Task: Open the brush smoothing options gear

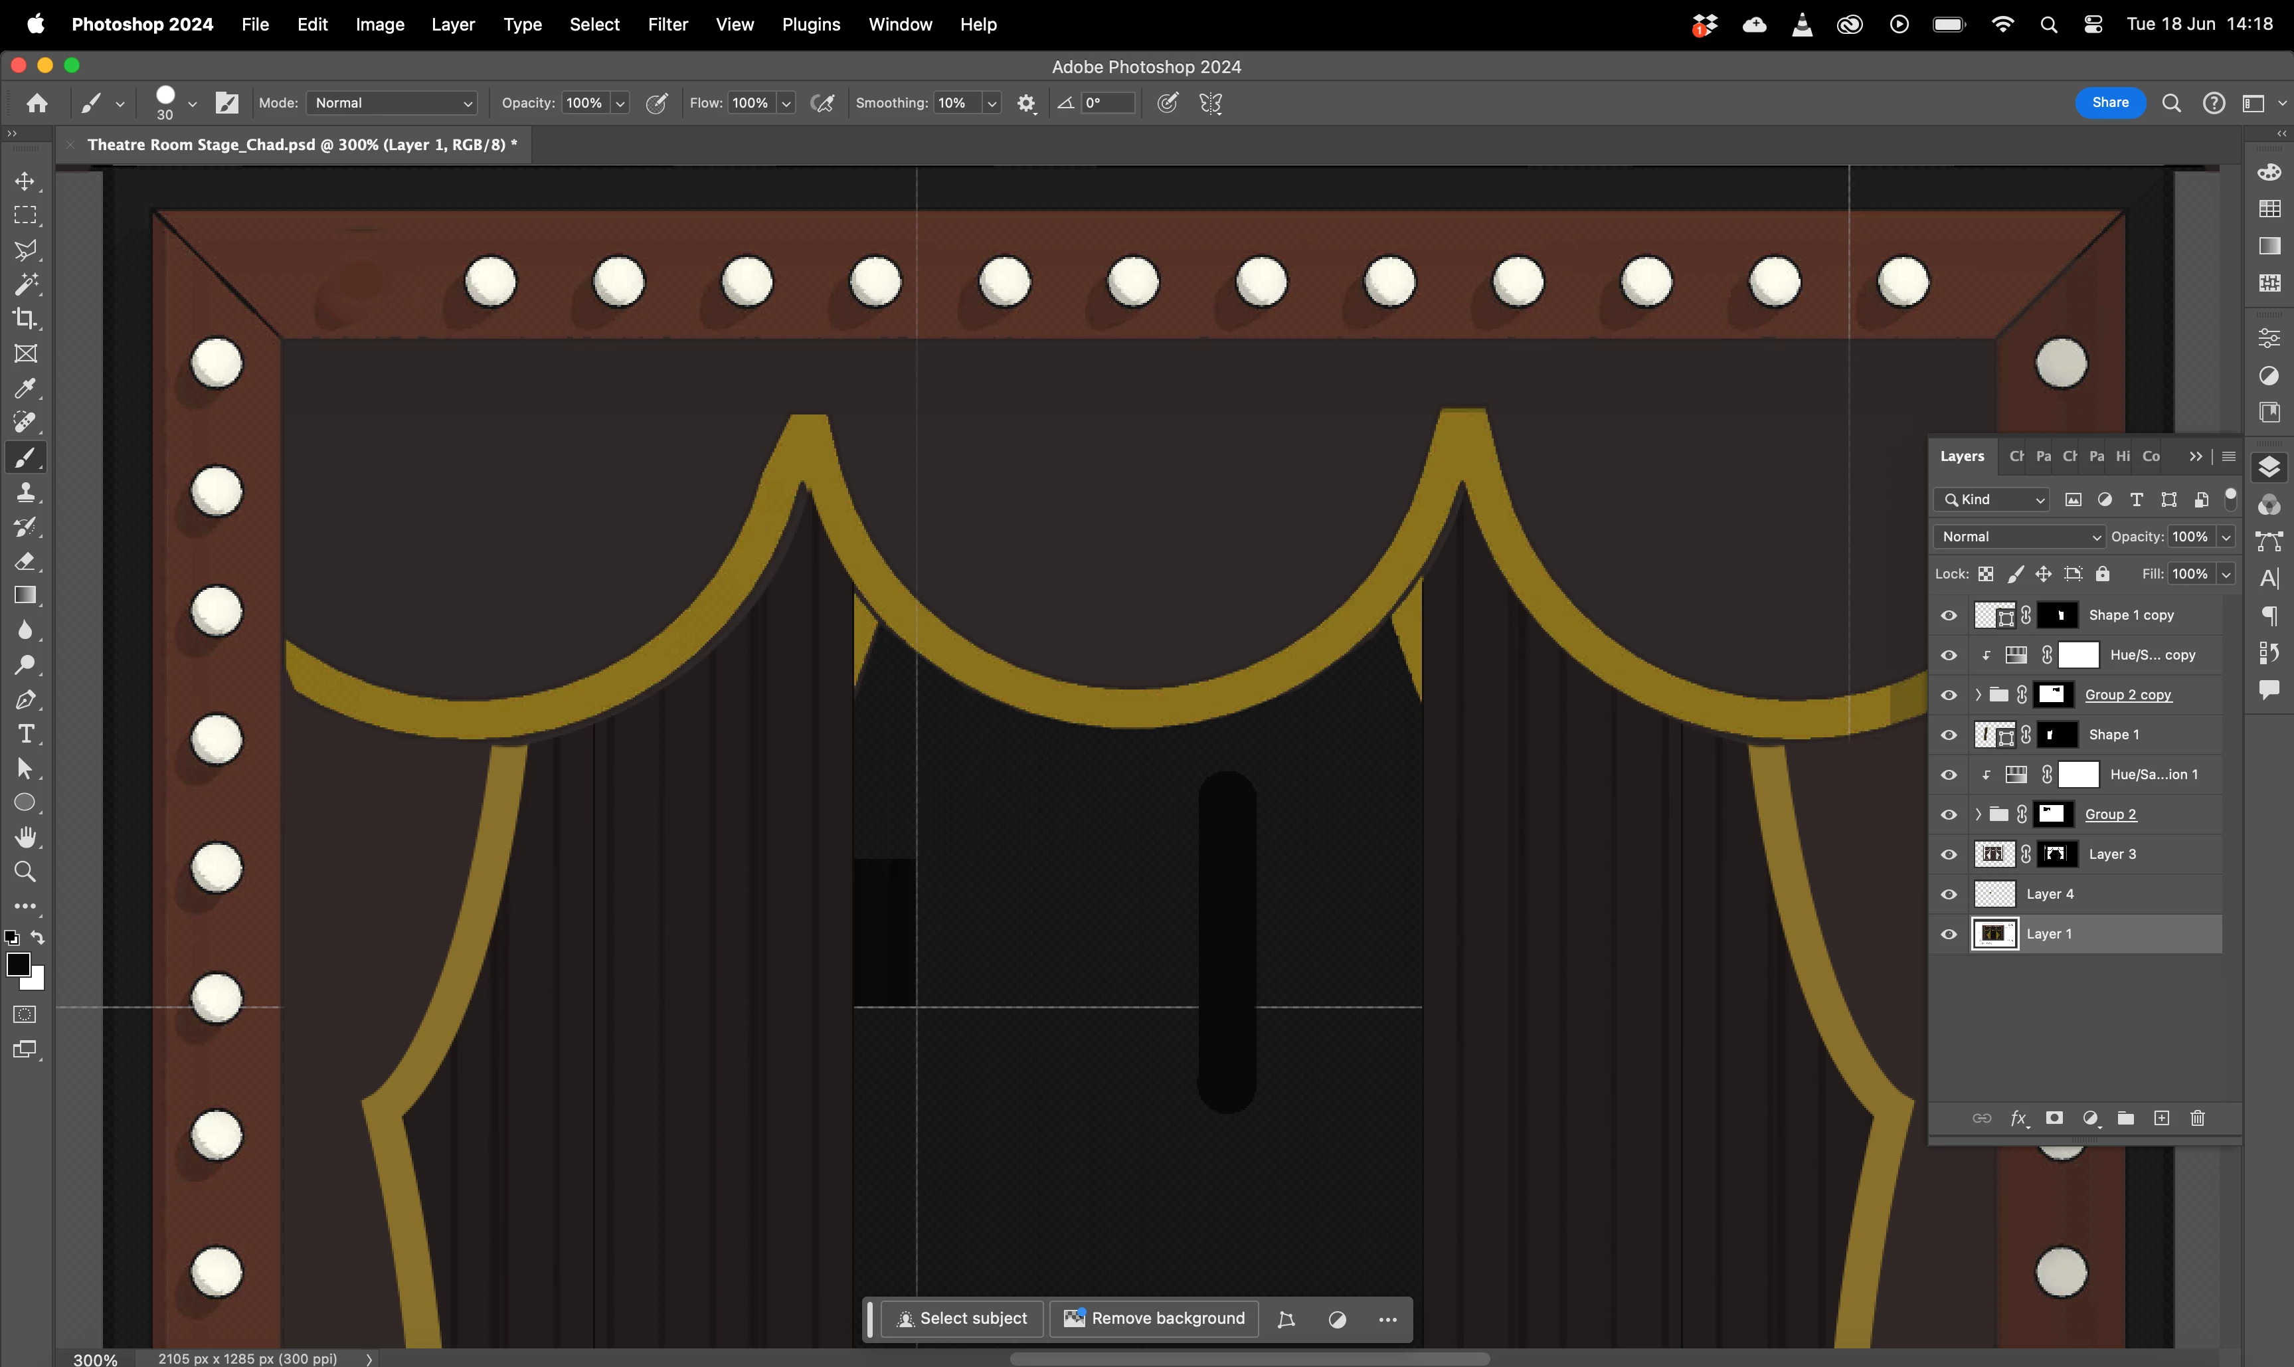Action: [1026, 103]
